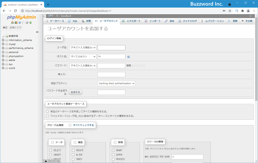Click the MAX QUERIES PER HOUR field

pyautogui.click(x=187, y=157)
